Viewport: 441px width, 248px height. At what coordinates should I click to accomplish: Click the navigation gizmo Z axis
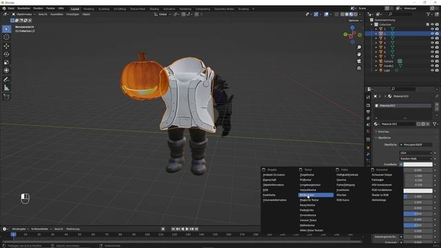pos(352,28)
